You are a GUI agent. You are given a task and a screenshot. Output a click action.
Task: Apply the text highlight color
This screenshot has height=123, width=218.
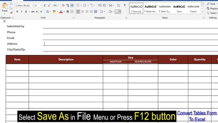click(54, 12)
